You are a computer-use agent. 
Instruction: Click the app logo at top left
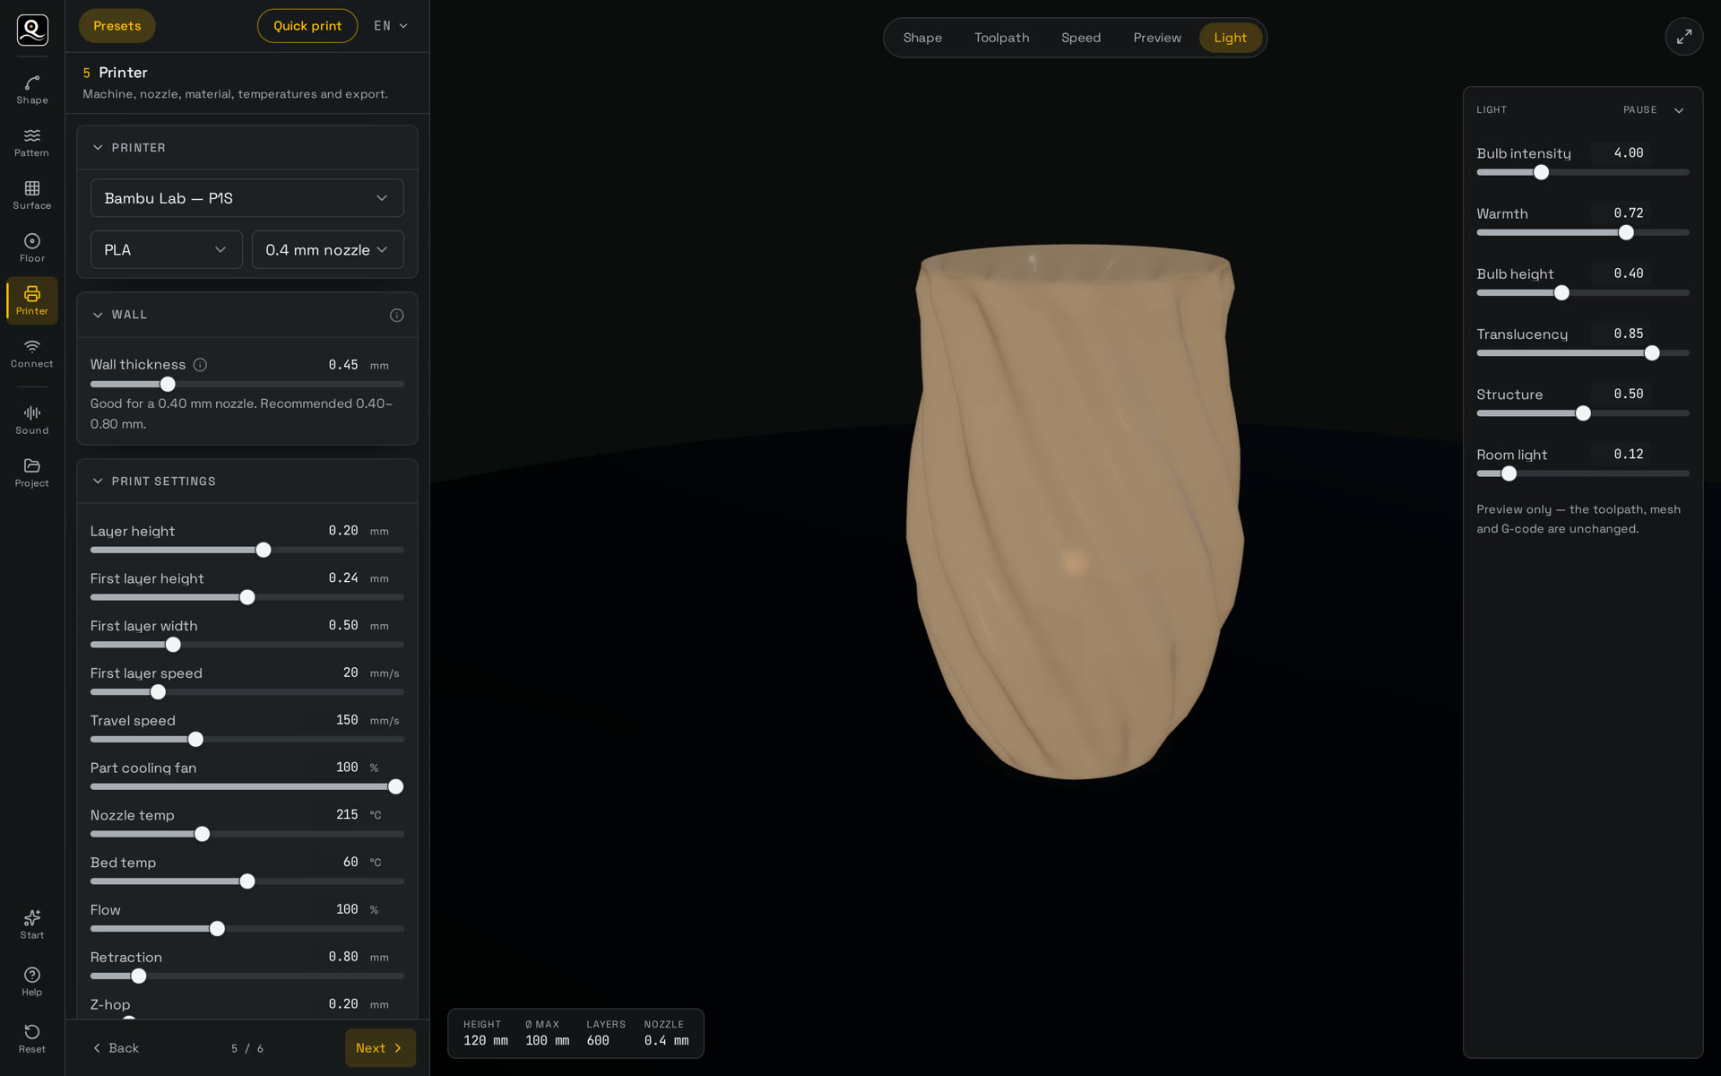point(32,30)
